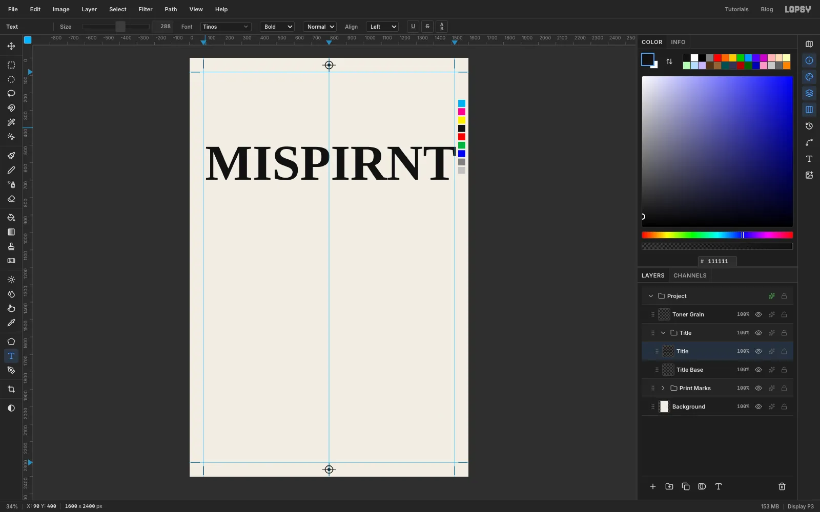Select the Paint Bucket tool

pos(11,218)
